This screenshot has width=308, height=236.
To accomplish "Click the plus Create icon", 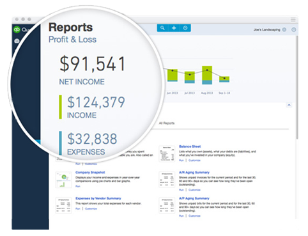I will [x=174, y=28].
